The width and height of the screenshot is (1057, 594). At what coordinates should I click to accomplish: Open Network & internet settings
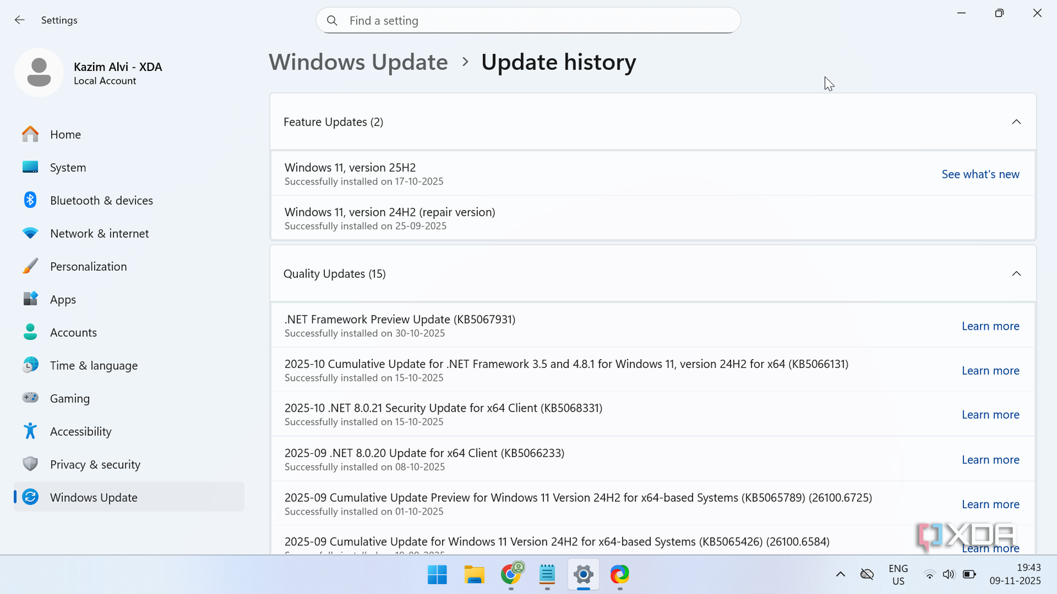[x=99, y=233]
